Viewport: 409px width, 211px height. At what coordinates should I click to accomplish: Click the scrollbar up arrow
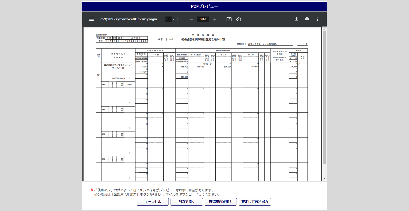point(324,29)
